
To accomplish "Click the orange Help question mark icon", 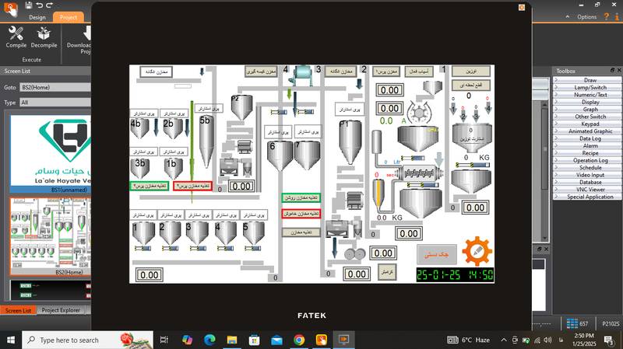I will tap(606, 16).
